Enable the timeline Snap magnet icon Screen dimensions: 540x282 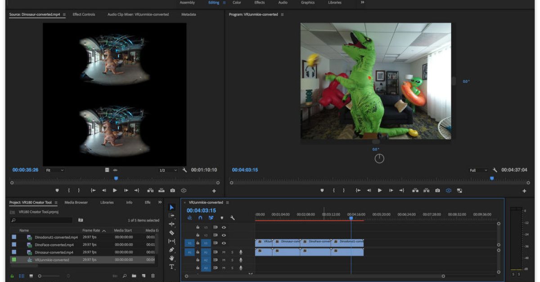coord(200,218)
